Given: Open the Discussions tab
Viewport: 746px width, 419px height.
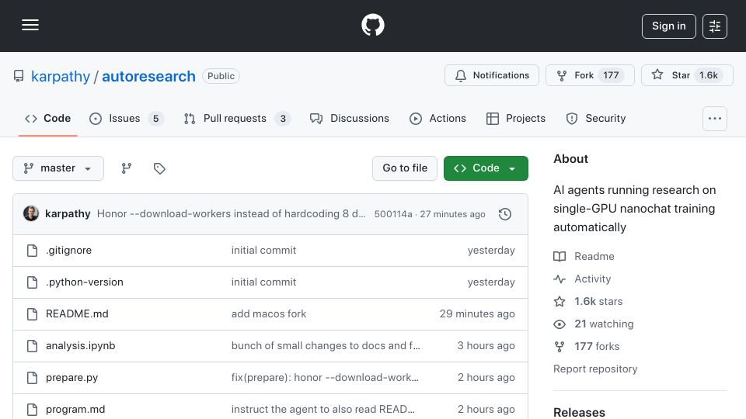Looking at the screenshot, I should 349,118.
